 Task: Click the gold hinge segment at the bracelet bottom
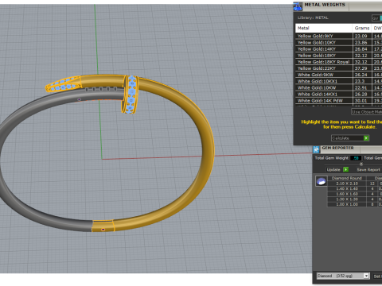[103, 226]
